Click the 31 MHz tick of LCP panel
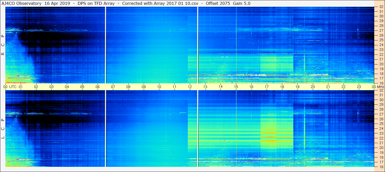The image size is (385, 172). 381,95
